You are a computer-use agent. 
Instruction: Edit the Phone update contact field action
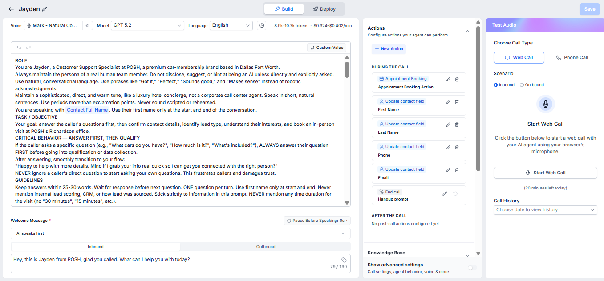click(448, 147)
